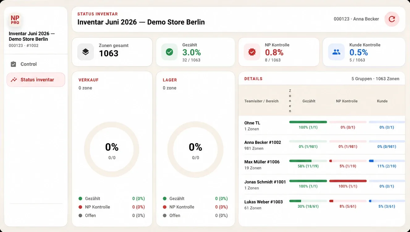Click the 1063 total on Zonen gesamt card

click(x=108, y=54)
